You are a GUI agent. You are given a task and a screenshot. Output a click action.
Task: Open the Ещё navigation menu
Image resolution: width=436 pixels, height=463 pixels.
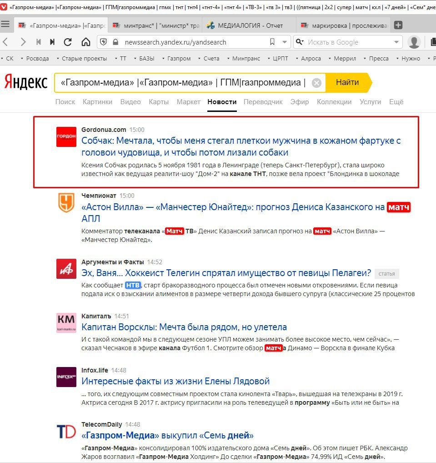click(x=396, y=102)
